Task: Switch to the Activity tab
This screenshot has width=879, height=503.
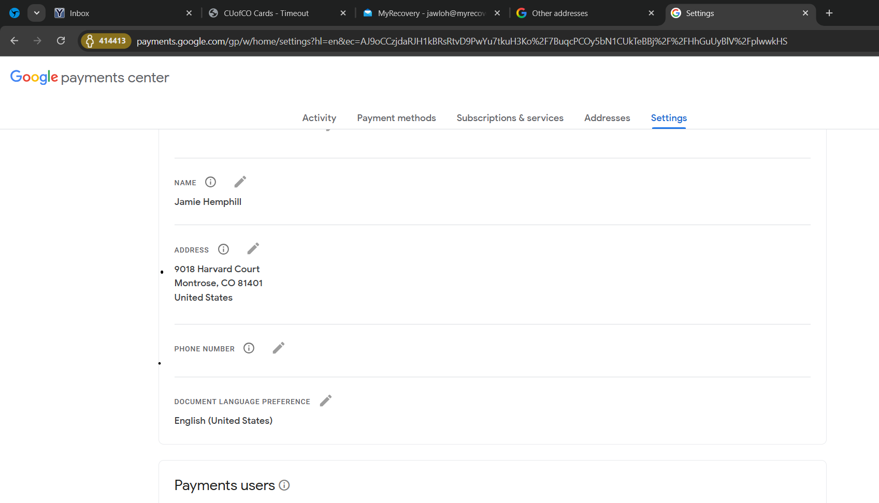Action: (x=319, y=118)
